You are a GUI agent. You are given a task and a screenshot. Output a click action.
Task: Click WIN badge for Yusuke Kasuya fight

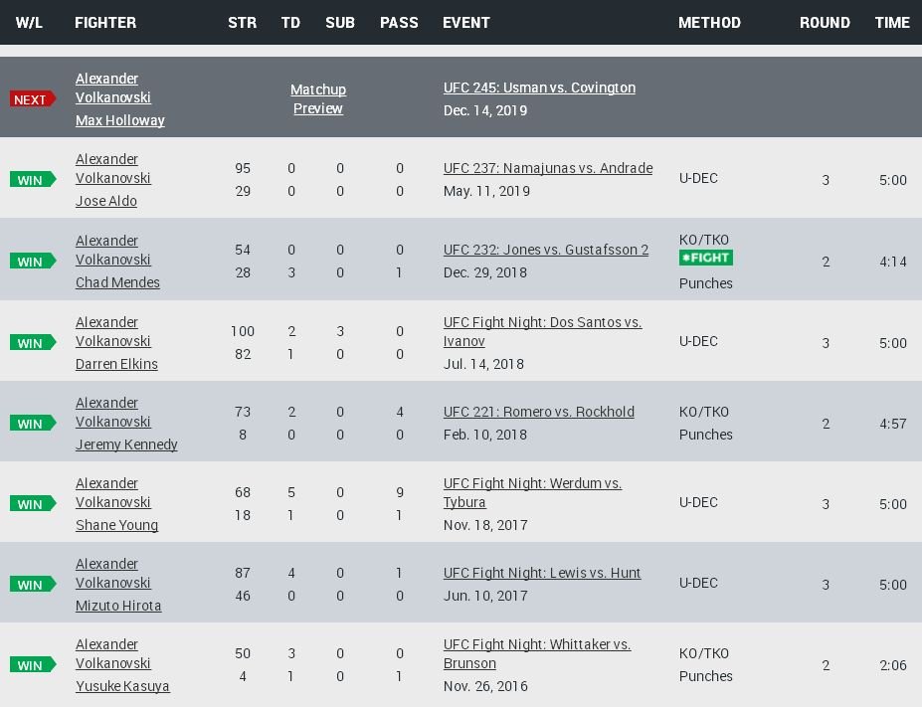32,665
